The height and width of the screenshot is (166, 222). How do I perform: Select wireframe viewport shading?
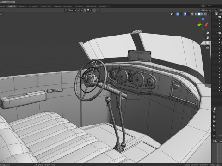pyautogui.click(x=196, y=14)
